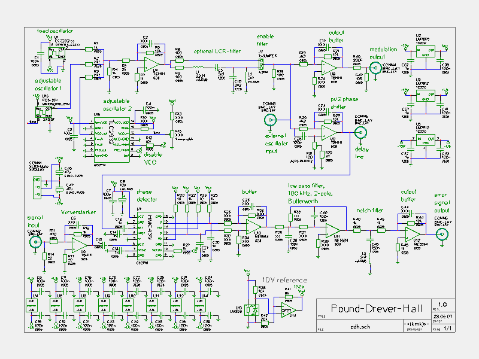Click the U6 LM7912 regulator box
Image resolution: width=479 pixels, height=359 pixels.
426,140
